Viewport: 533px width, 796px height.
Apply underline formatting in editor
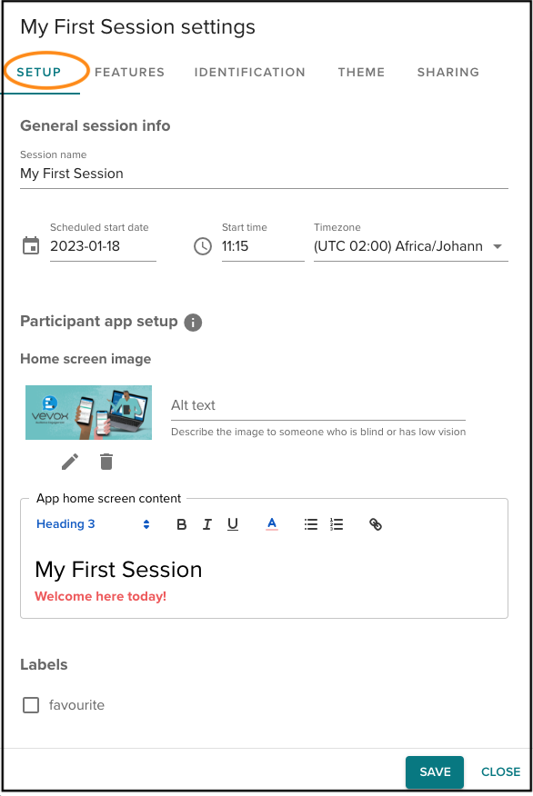click(233, 524)
